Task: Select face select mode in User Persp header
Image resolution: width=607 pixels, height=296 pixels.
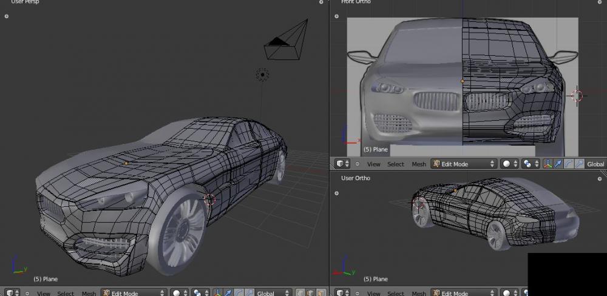Action: pos(320,293)
